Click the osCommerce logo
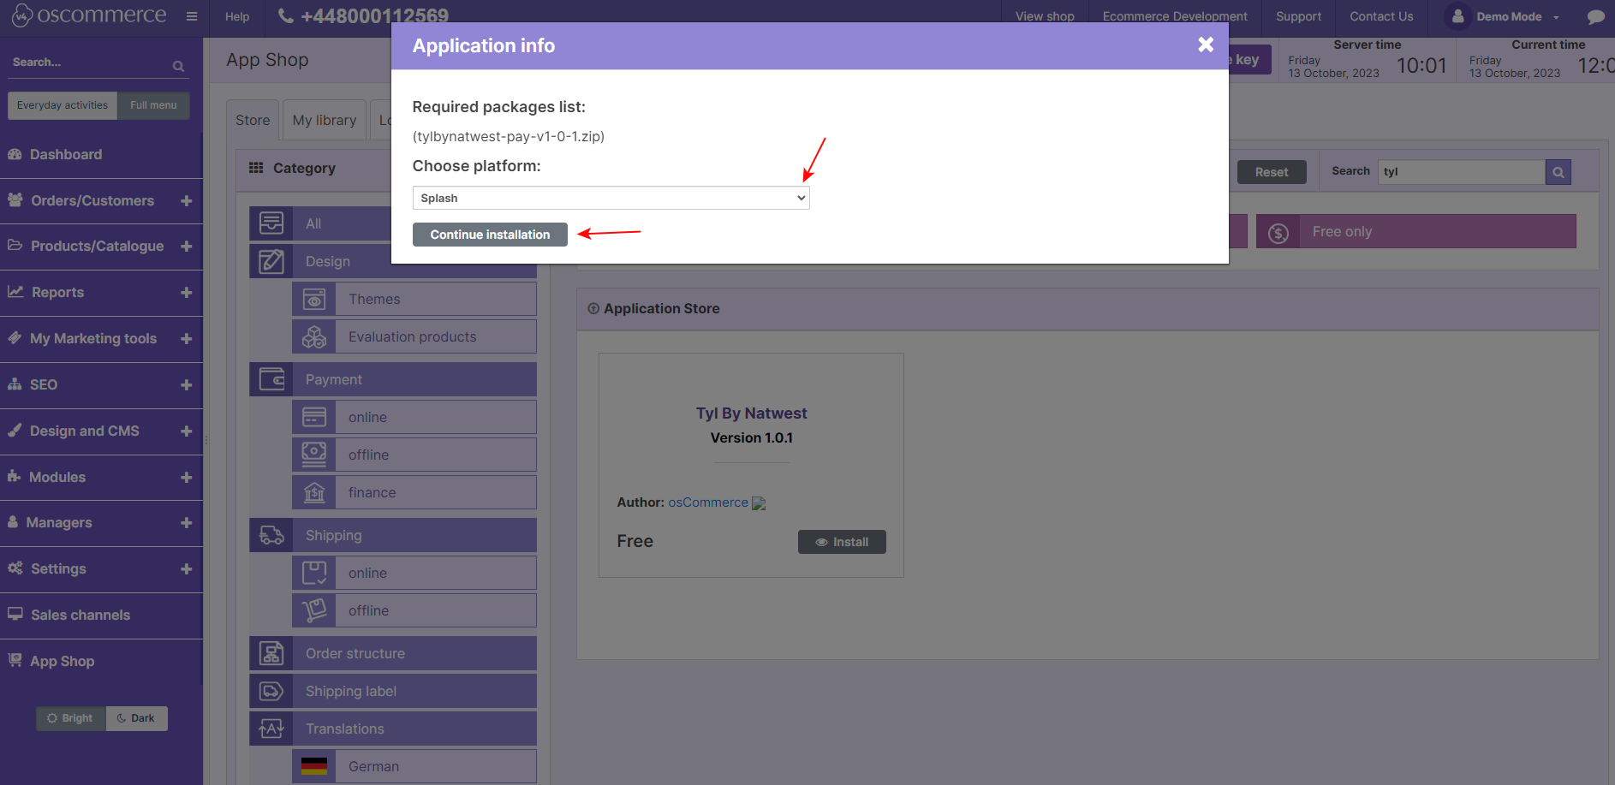This screenshot has width=1615, height=785. pyautogui.click(x=88, y=15)
